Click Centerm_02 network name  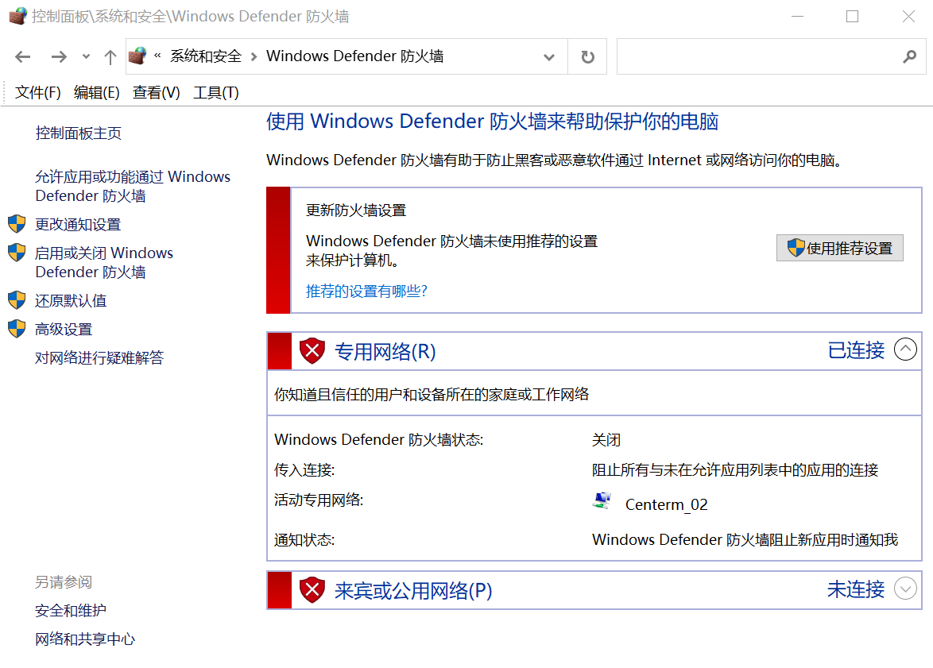(x=667, y=504)
